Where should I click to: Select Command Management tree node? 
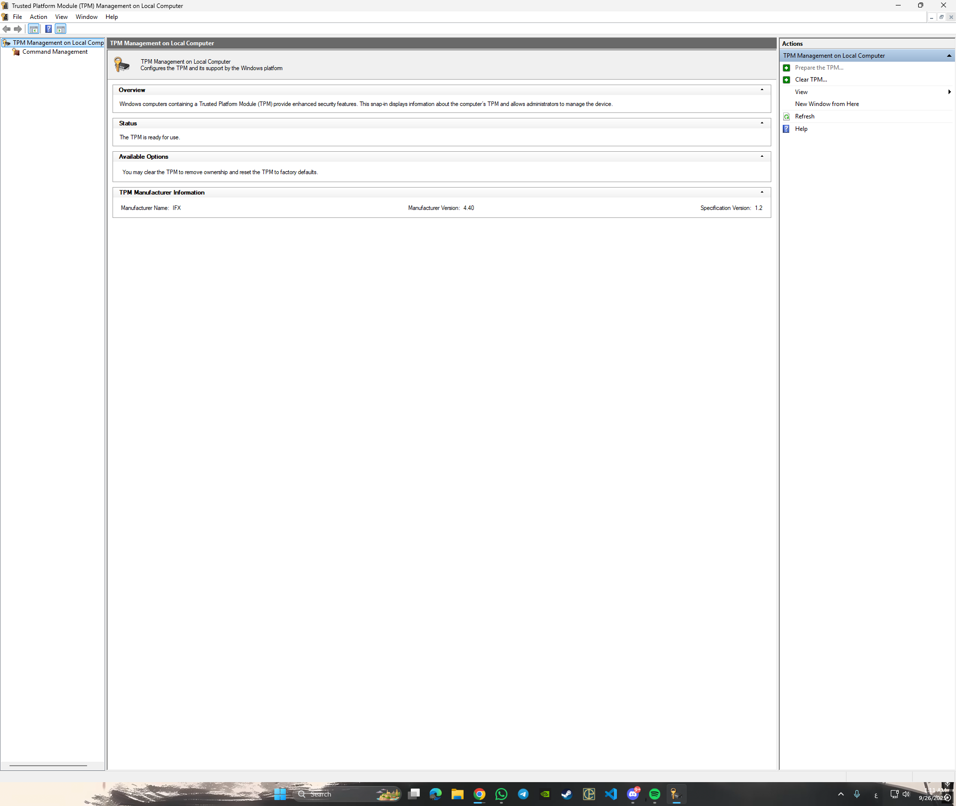point(55,52)
